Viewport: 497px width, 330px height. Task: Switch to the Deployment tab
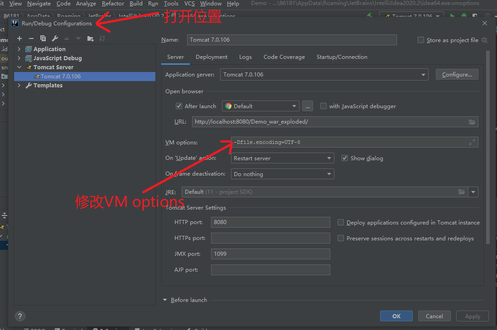pyautogui.click(x=212, y=57)
